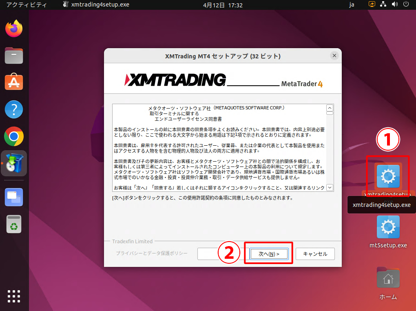Open the Files manager in dock
416x311 pixels.
(x=14, y=56)
